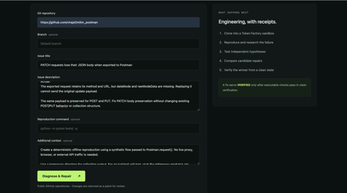Click the 'optional' tag next to Additional context

point(68,141)
